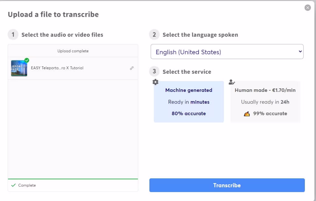Click the Upload complete header
This screenshot has width=316, height=201.
73,51
